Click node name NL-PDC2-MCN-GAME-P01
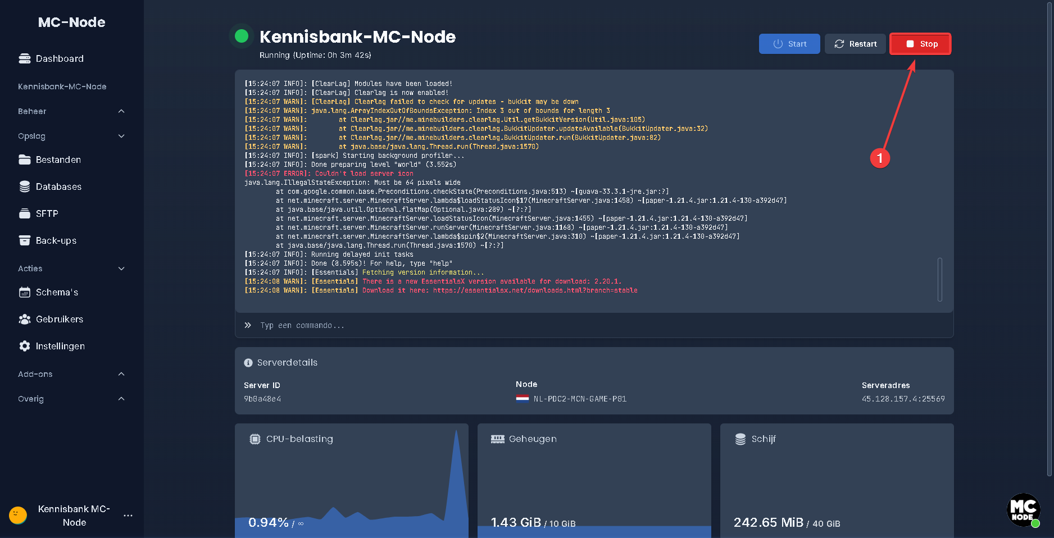 point(580,399)
